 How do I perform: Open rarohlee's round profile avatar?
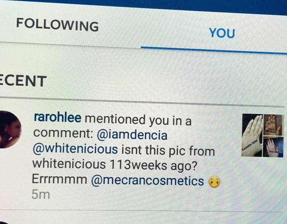pos(10,129)
